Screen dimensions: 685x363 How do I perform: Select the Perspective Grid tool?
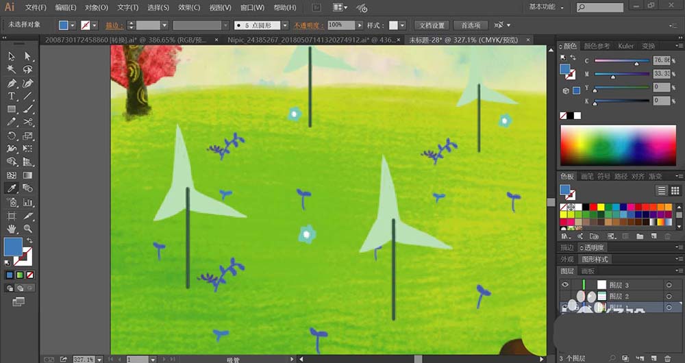[x=28, y=162]
